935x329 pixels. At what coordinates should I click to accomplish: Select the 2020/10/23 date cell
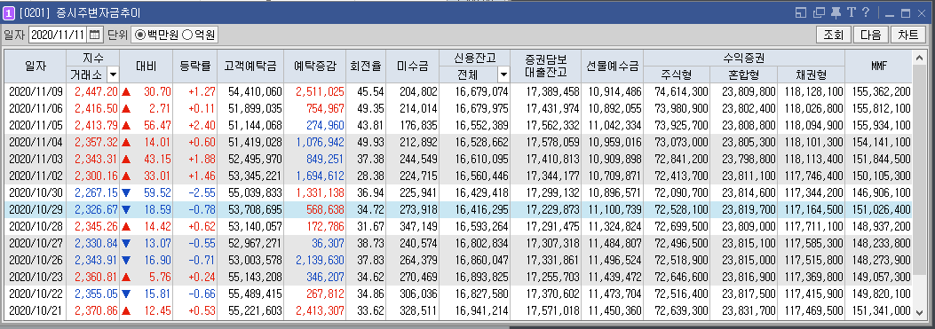(x=36, y=278)
